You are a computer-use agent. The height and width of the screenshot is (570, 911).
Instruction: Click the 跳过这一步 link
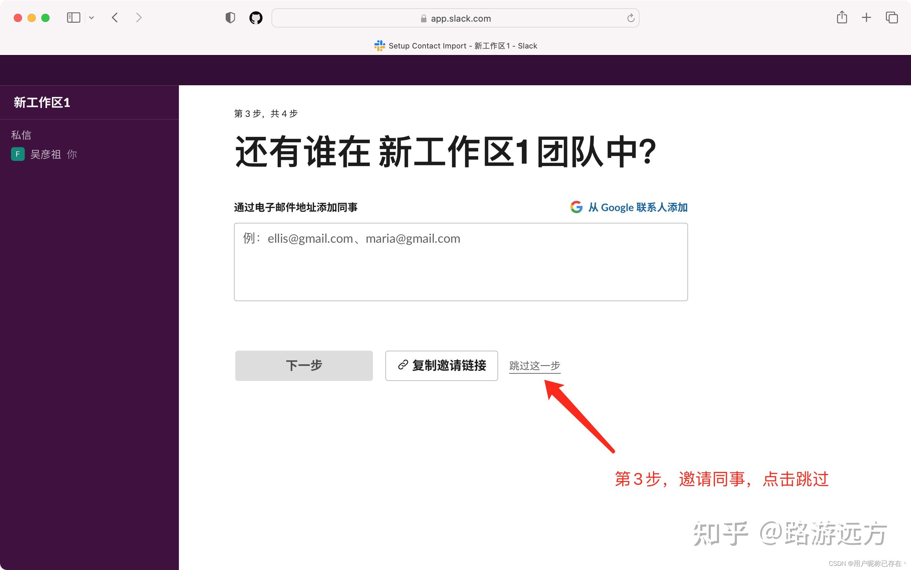click(x=534, y=365)
